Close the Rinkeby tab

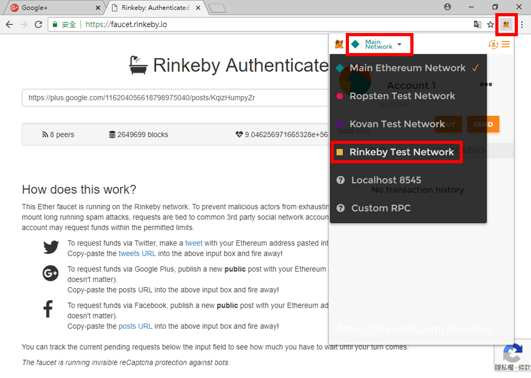(x=198, y=7)
